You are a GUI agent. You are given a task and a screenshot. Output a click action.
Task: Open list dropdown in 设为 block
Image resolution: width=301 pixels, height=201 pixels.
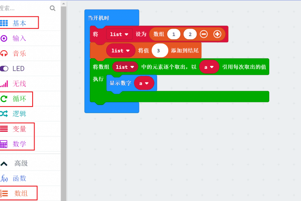[119, 34]
